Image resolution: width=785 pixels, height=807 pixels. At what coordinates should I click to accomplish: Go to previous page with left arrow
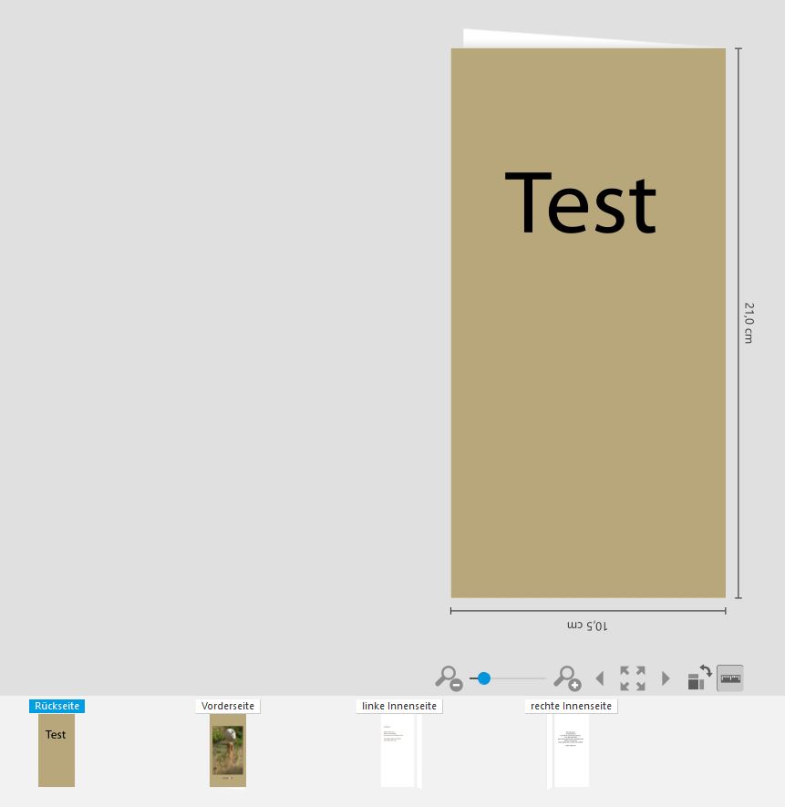click(x=600, y=678)
